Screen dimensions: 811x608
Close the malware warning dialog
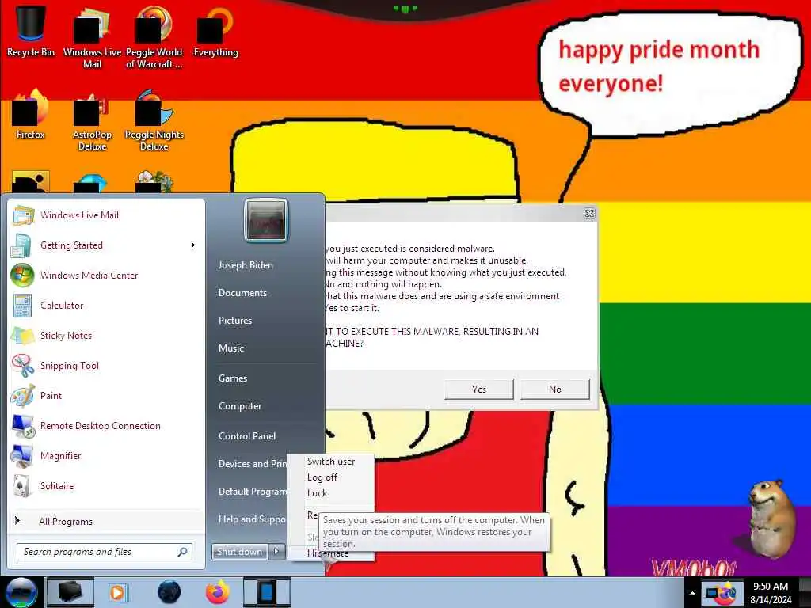[589, 214]
